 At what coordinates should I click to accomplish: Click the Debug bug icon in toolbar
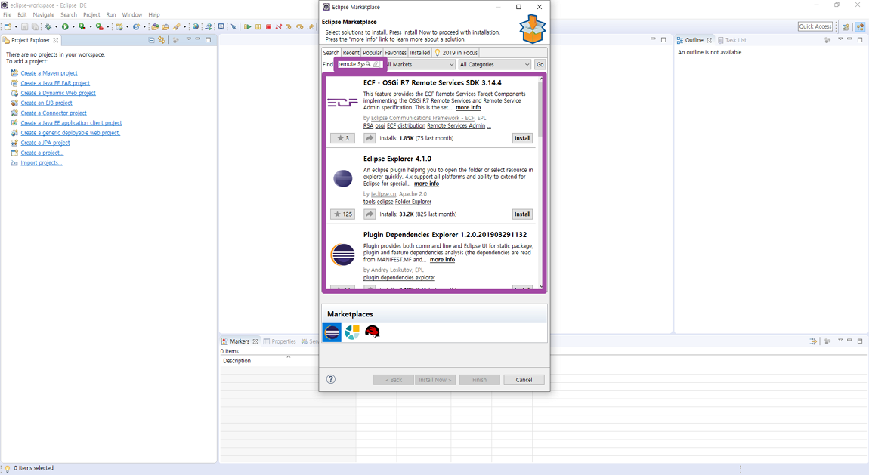pyautogui.click(x=48, y=26)
